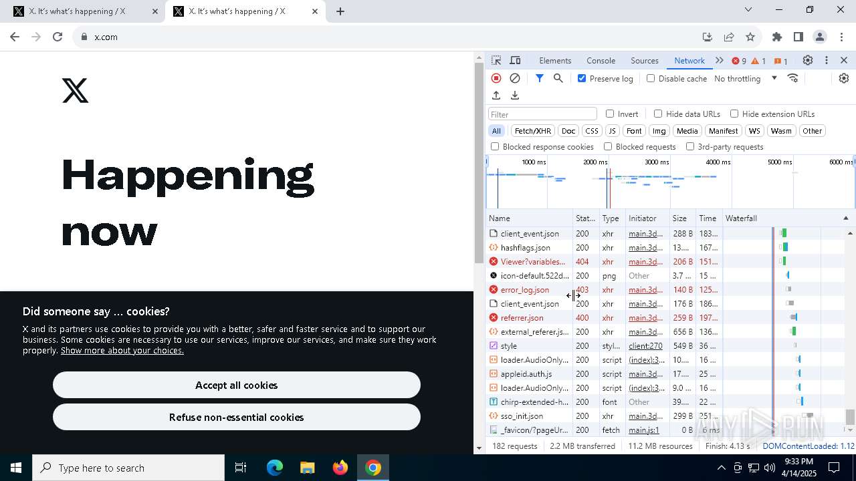This screenshot has width=856, height=481.
Task: Open Chrome profile avatar
Action: (820, 37)
